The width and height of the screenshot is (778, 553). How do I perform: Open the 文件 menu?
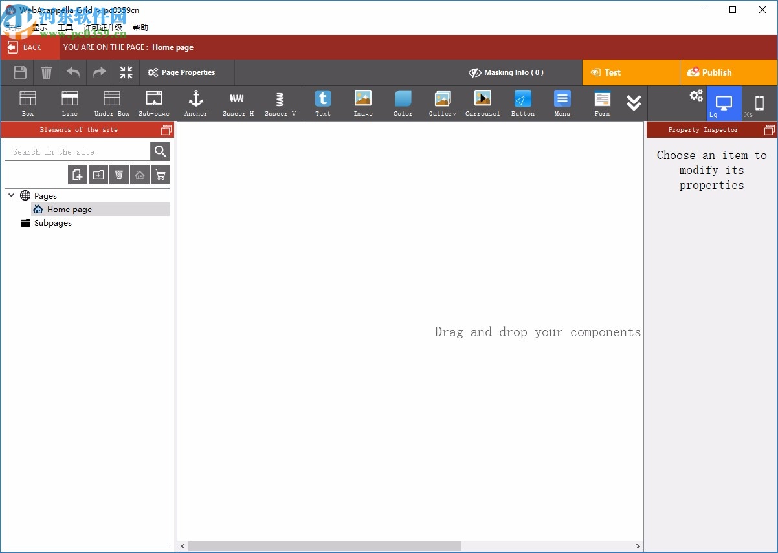[x=14, y=28]
